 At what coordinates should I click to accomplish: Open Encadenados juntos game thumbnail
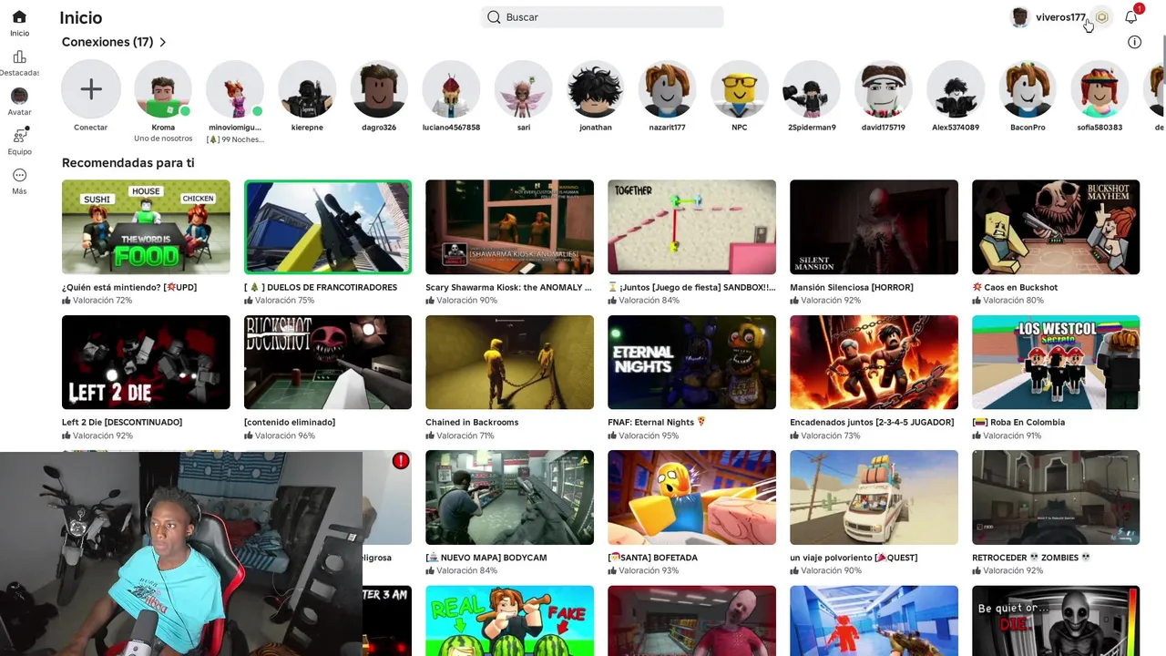click(x=874, y=363)
